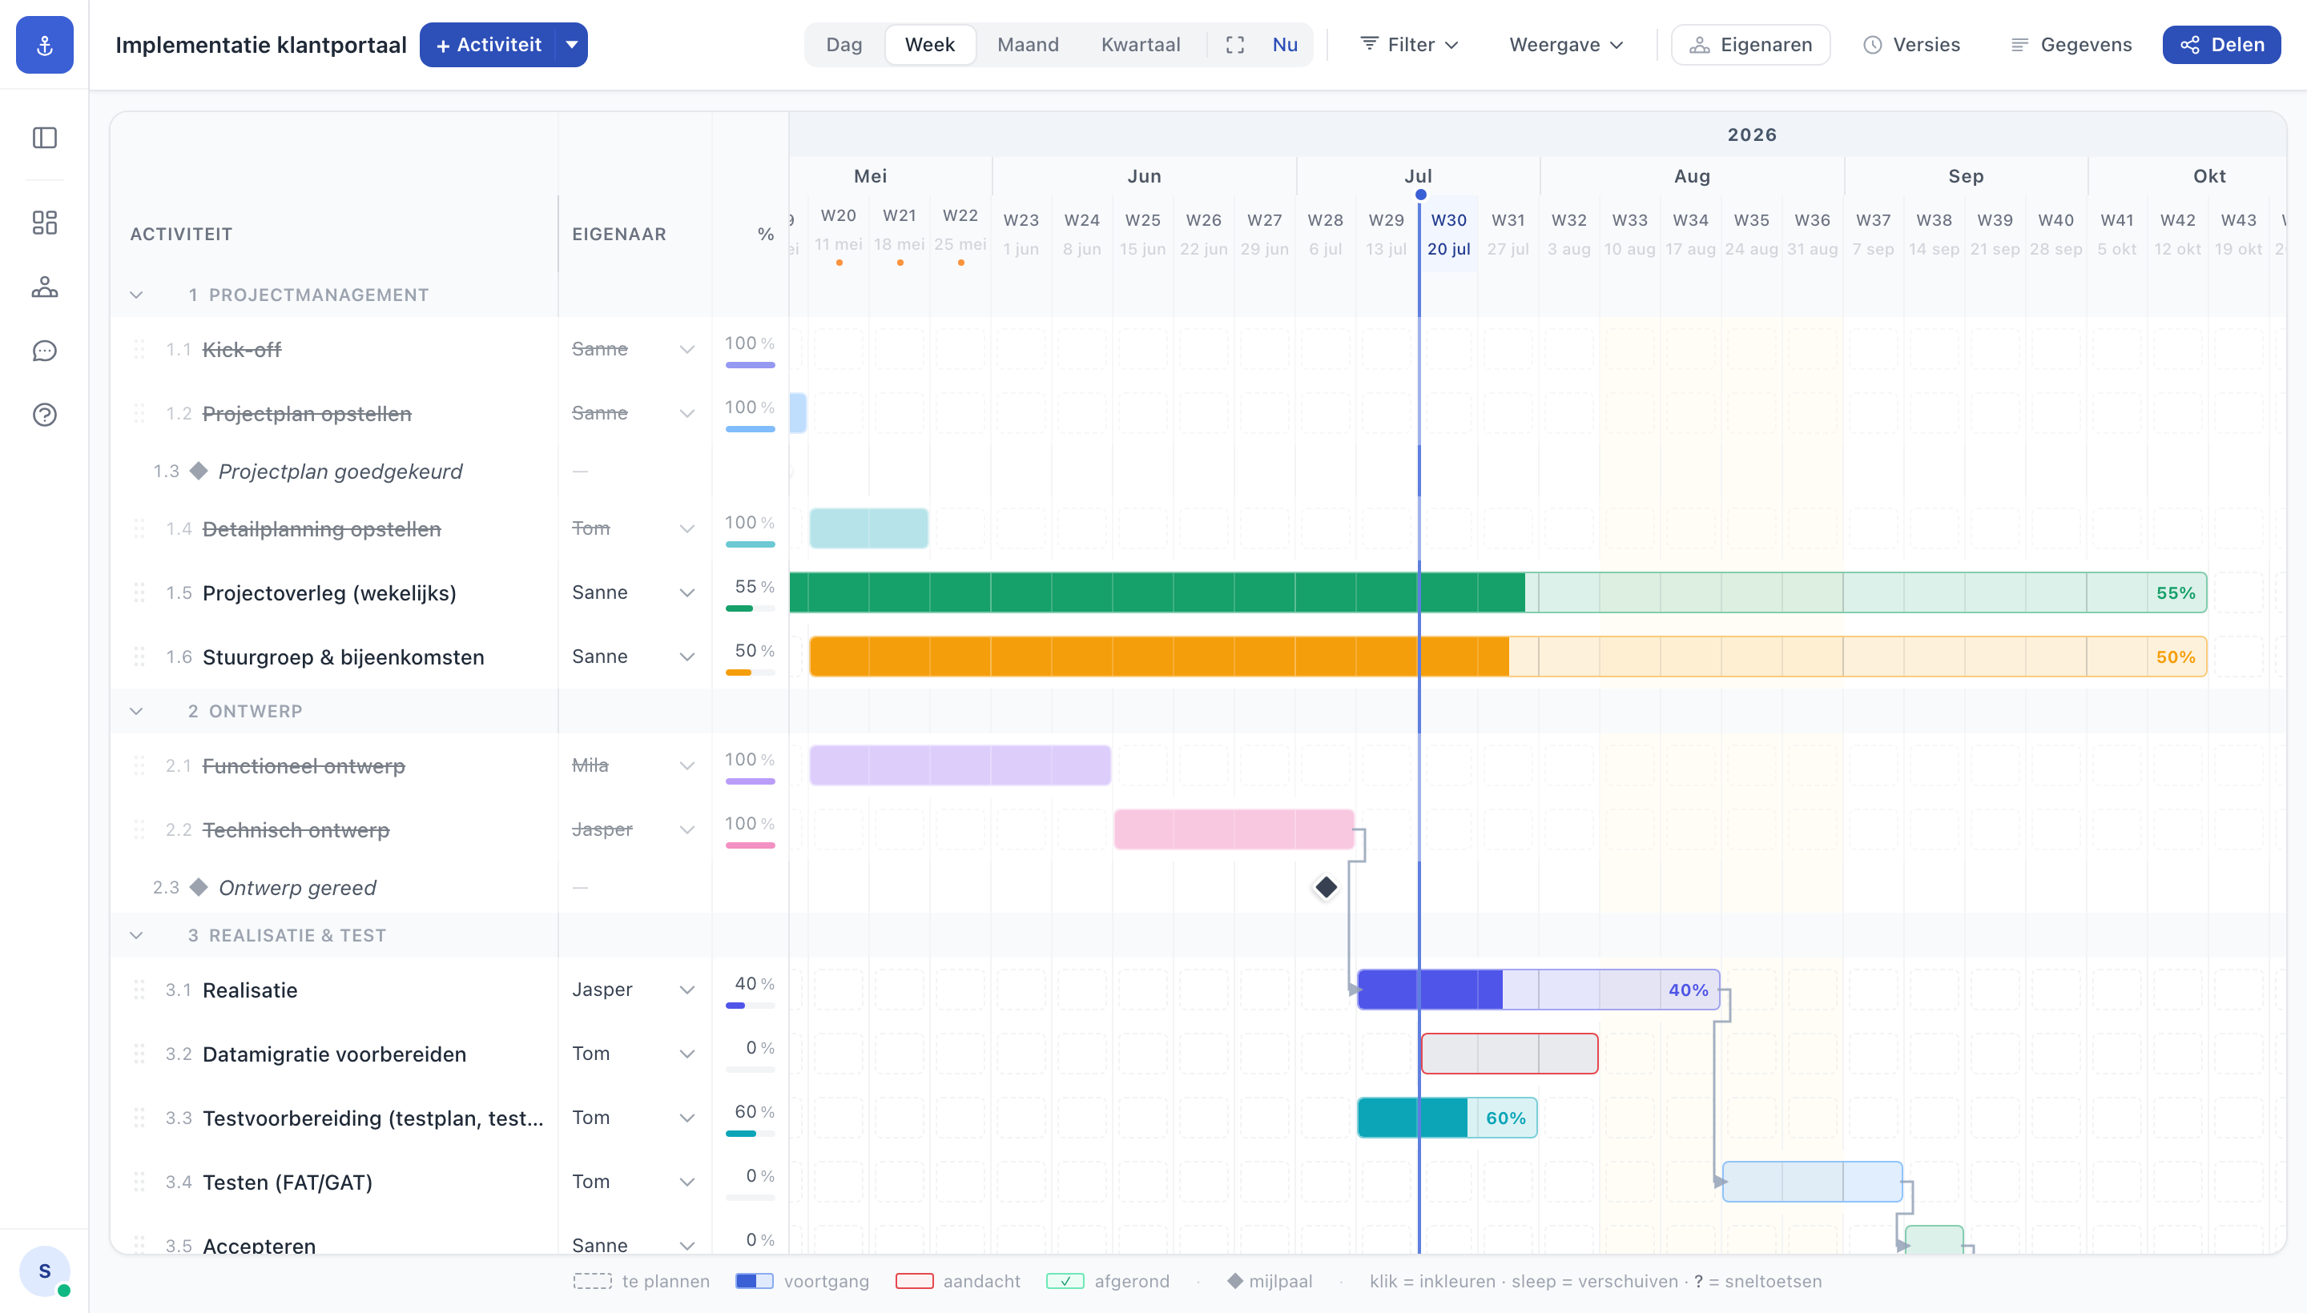Screen dimensions: 2307x1313
Task: Open the Eigenaren panel
Action: pyautogui.click(x=1750, y=44)
